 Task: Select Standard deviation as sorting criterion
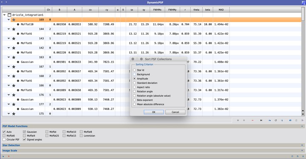point(134,83)
